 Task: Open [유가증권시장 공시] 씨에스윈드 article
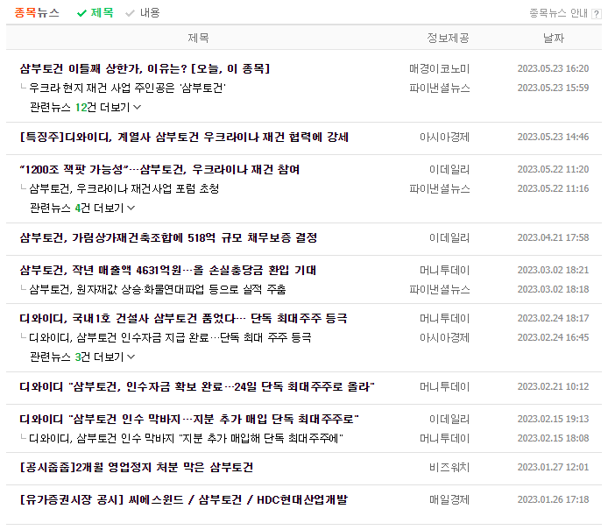click(184, 500)
